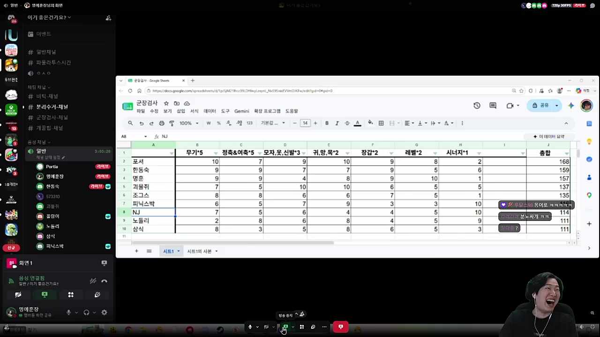Open camera options arrow in stream controls
The height and width of the screenshot is (337, 600).
(273, 327)
